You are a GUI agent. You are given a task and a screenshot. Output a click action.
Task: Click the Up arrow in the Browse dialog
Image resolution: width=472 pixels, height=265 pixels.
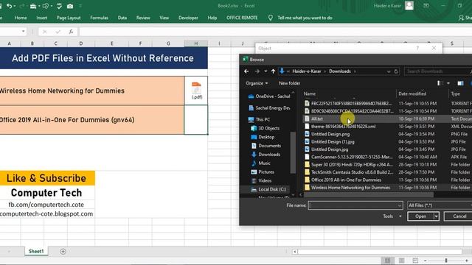coord(273,71)
